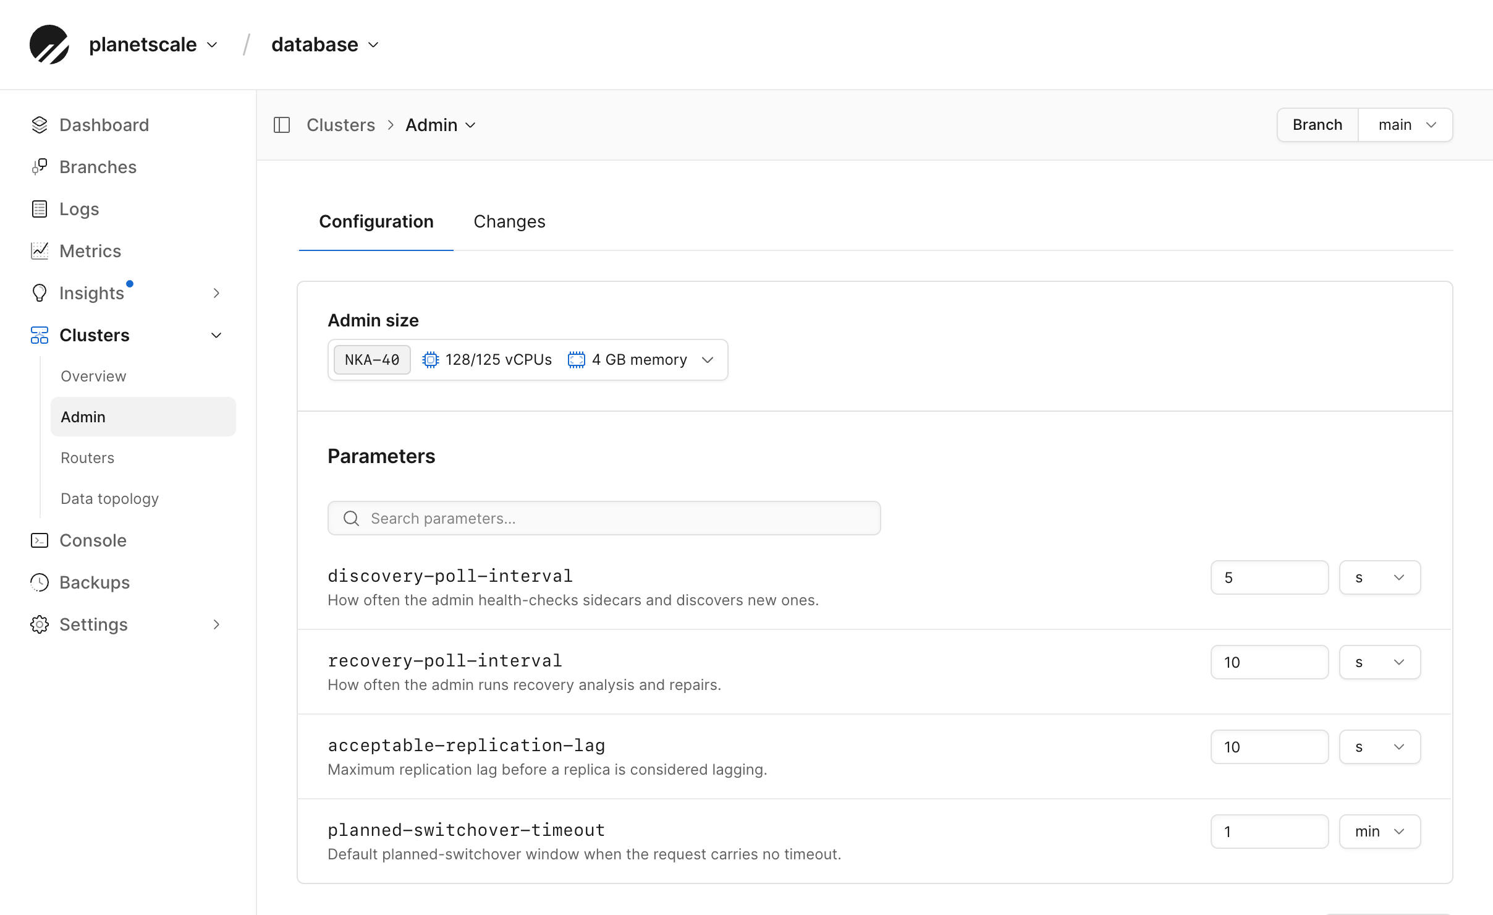1493x915 pixels.
Task: Expand the Insights submenu chevron
Action: pyautogui.click(x=216, y=293)
